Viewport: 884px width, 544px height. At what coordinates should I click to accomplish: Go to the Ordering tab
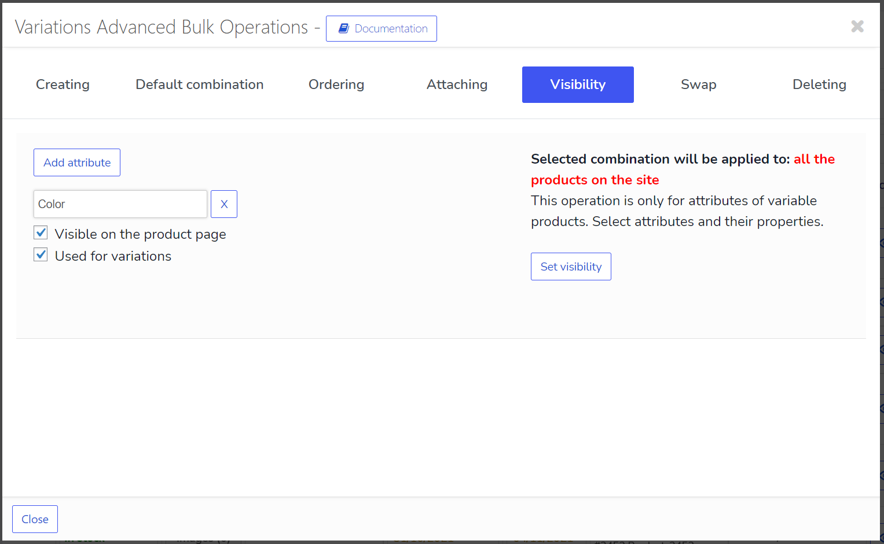click(x=336, y=84)
